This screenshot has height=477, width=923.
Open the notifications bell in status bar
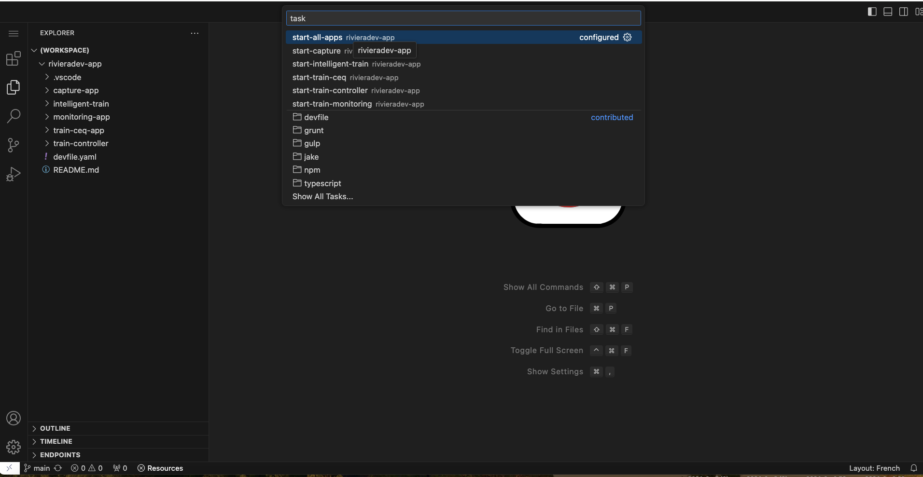pos(913,468)
